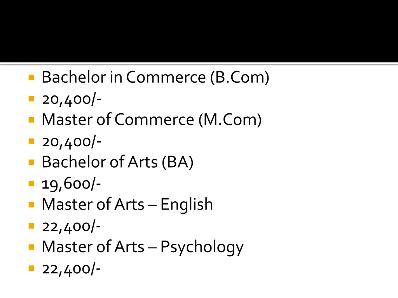Click the bullet beside the first 20,400/-
The width and height of the screenshot is (398, 298).
31,99
